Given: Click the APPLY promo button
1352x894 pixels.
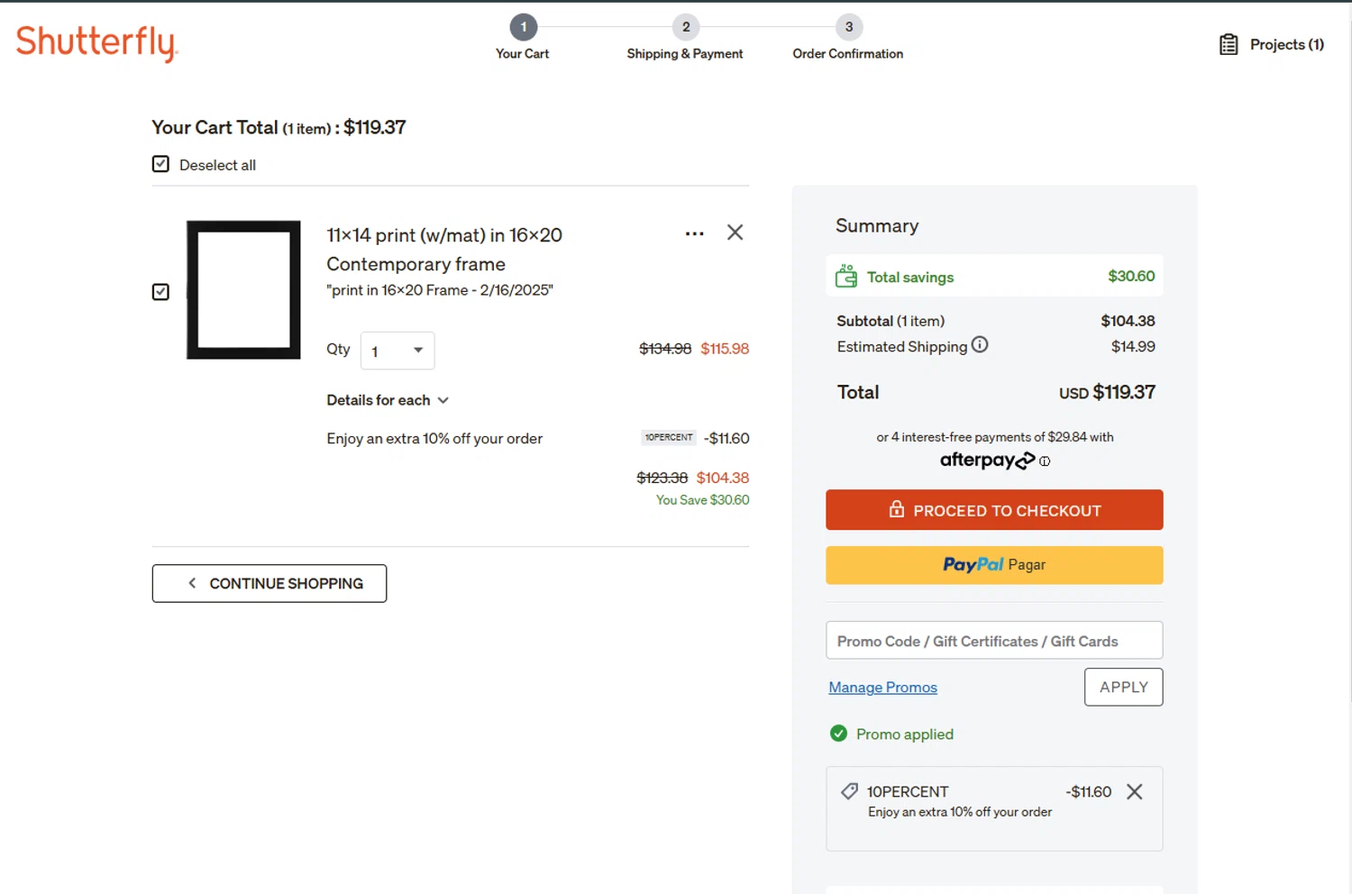Looking at the screenshot, I should [x=1123, y=687].
